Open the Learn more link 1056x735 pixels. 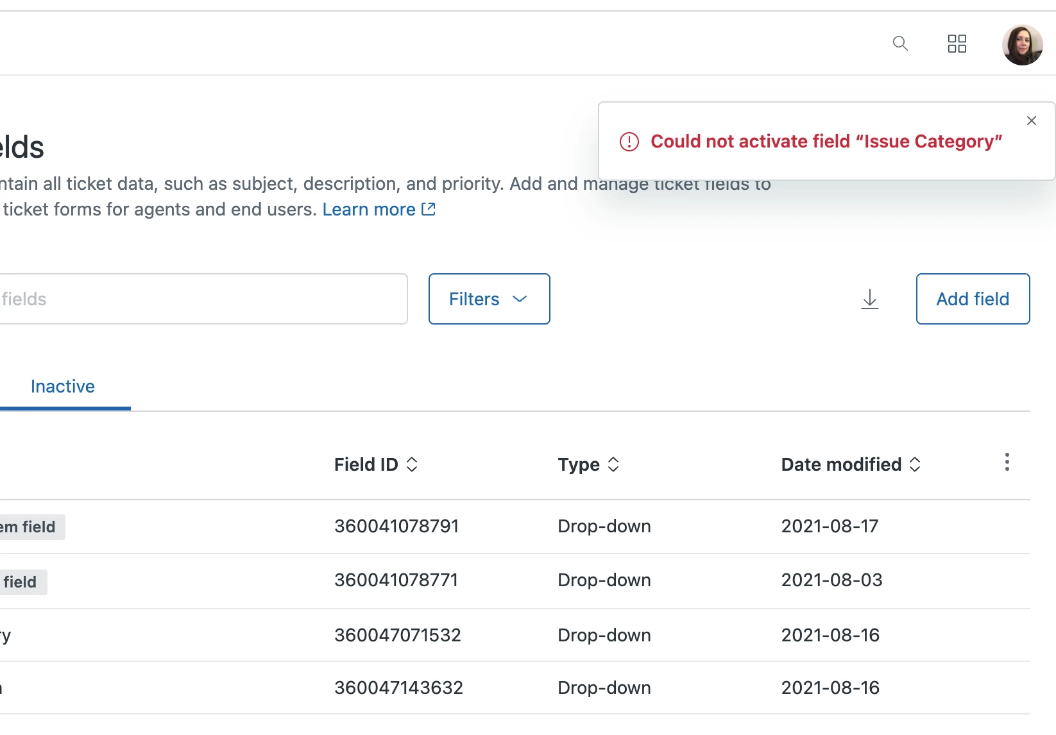pos(369,209)
